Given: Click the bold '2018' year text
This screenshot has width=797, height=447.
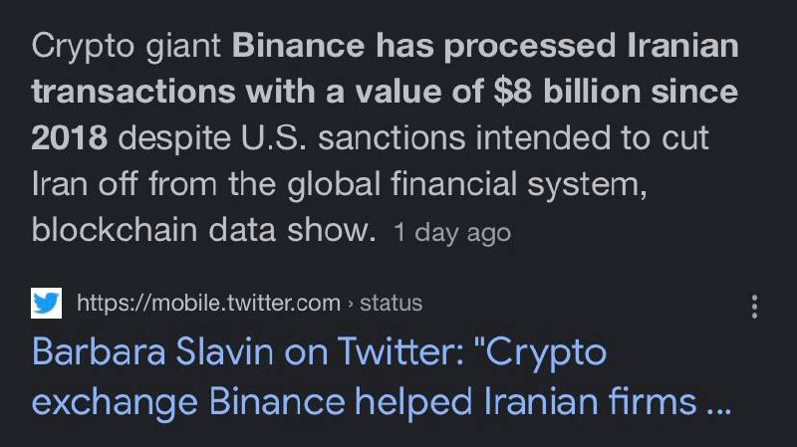Looking at the screenshot, I should click(69, 137).
